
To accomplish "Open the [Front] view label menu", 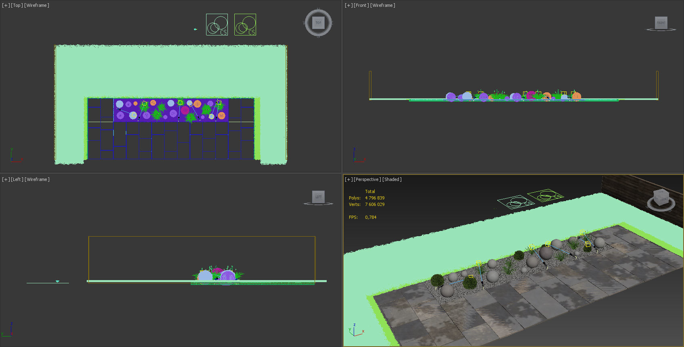I will pyautogui.click(x=361, y=5).
